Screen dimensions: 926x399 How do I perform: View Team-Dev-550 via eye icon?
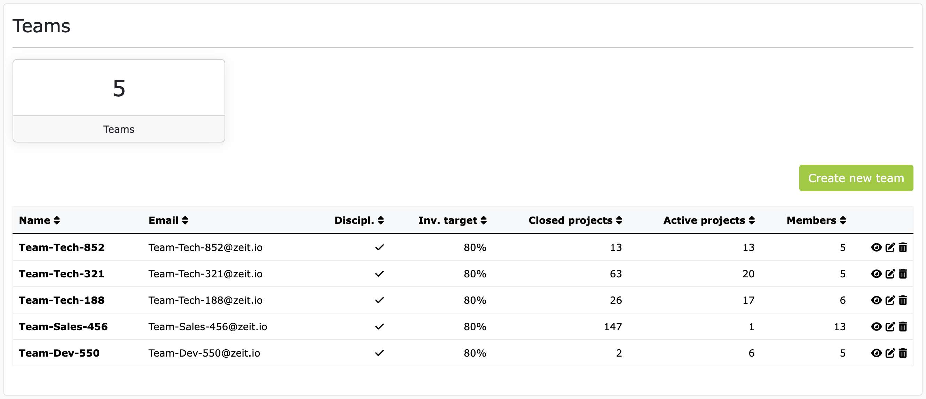coord(876,353)
